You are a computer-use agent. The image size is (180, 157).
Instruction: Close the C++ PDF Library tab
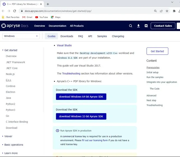click(x=41, y=4)
